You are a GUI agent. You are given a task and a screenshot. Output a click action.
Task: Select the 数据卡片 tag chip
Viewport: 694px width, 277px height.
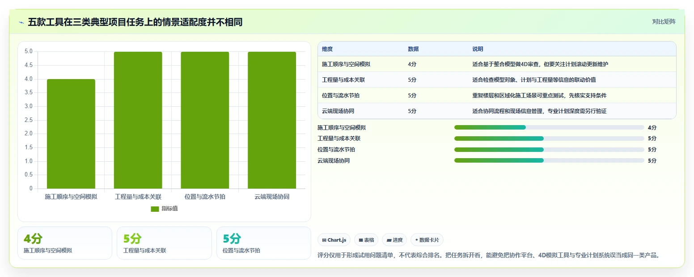[x=427, y=240]
